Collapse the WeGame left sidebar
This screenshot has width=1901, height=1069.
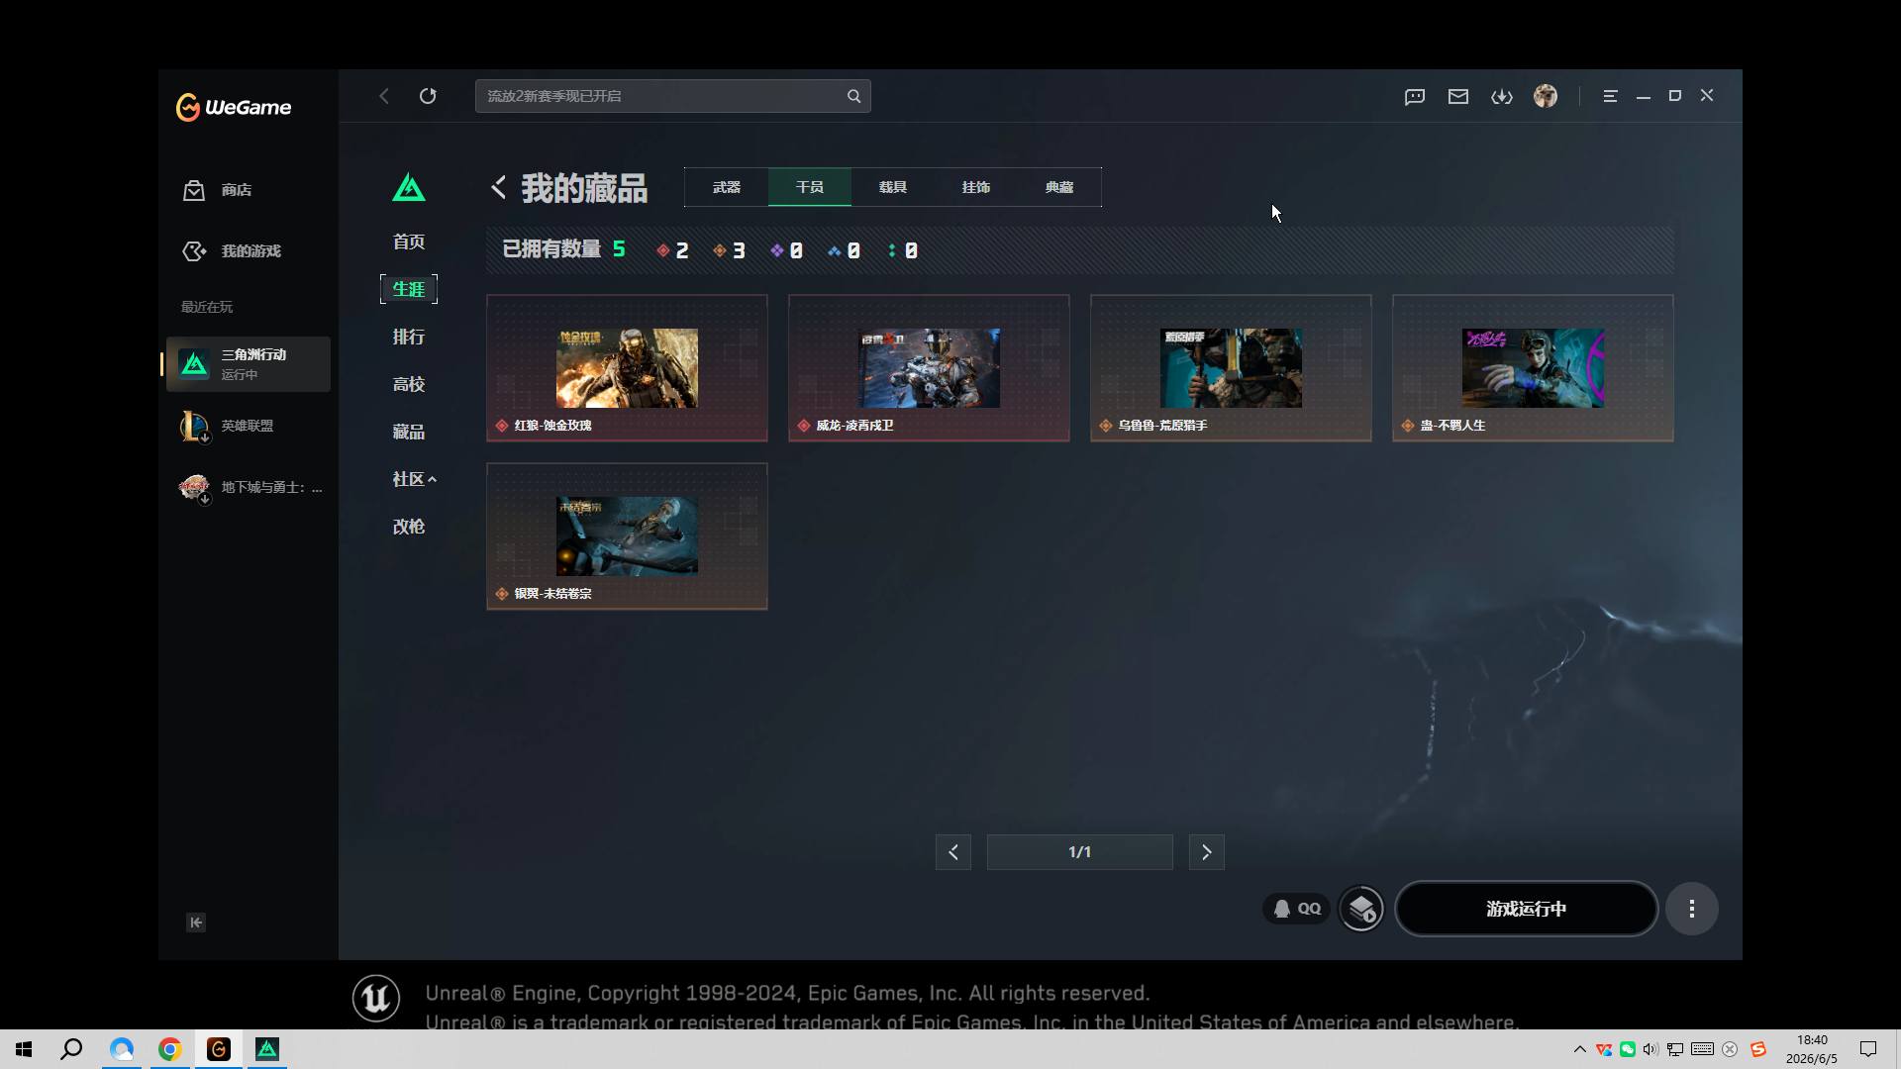(x=196, y=923)
